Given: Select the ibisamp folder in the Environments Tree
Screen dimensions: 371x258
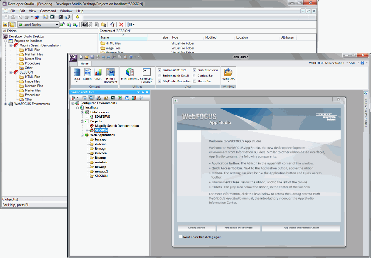Looking at the screenshot, I should click(x=100, y=158).
